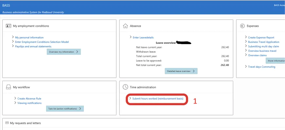The image size is (285, 130).
Task: Click the My workflow inbox tray icon
Action: [9, 87]
